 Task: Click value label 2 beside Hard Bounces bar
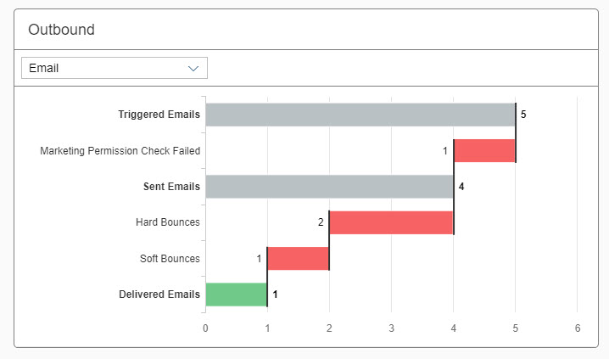coord(321,222)
